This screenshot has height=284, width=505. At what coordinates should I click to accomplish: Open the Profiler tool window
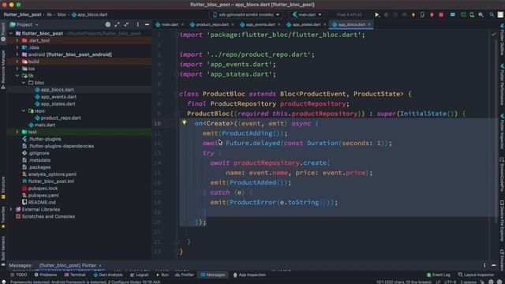point(185,275)
